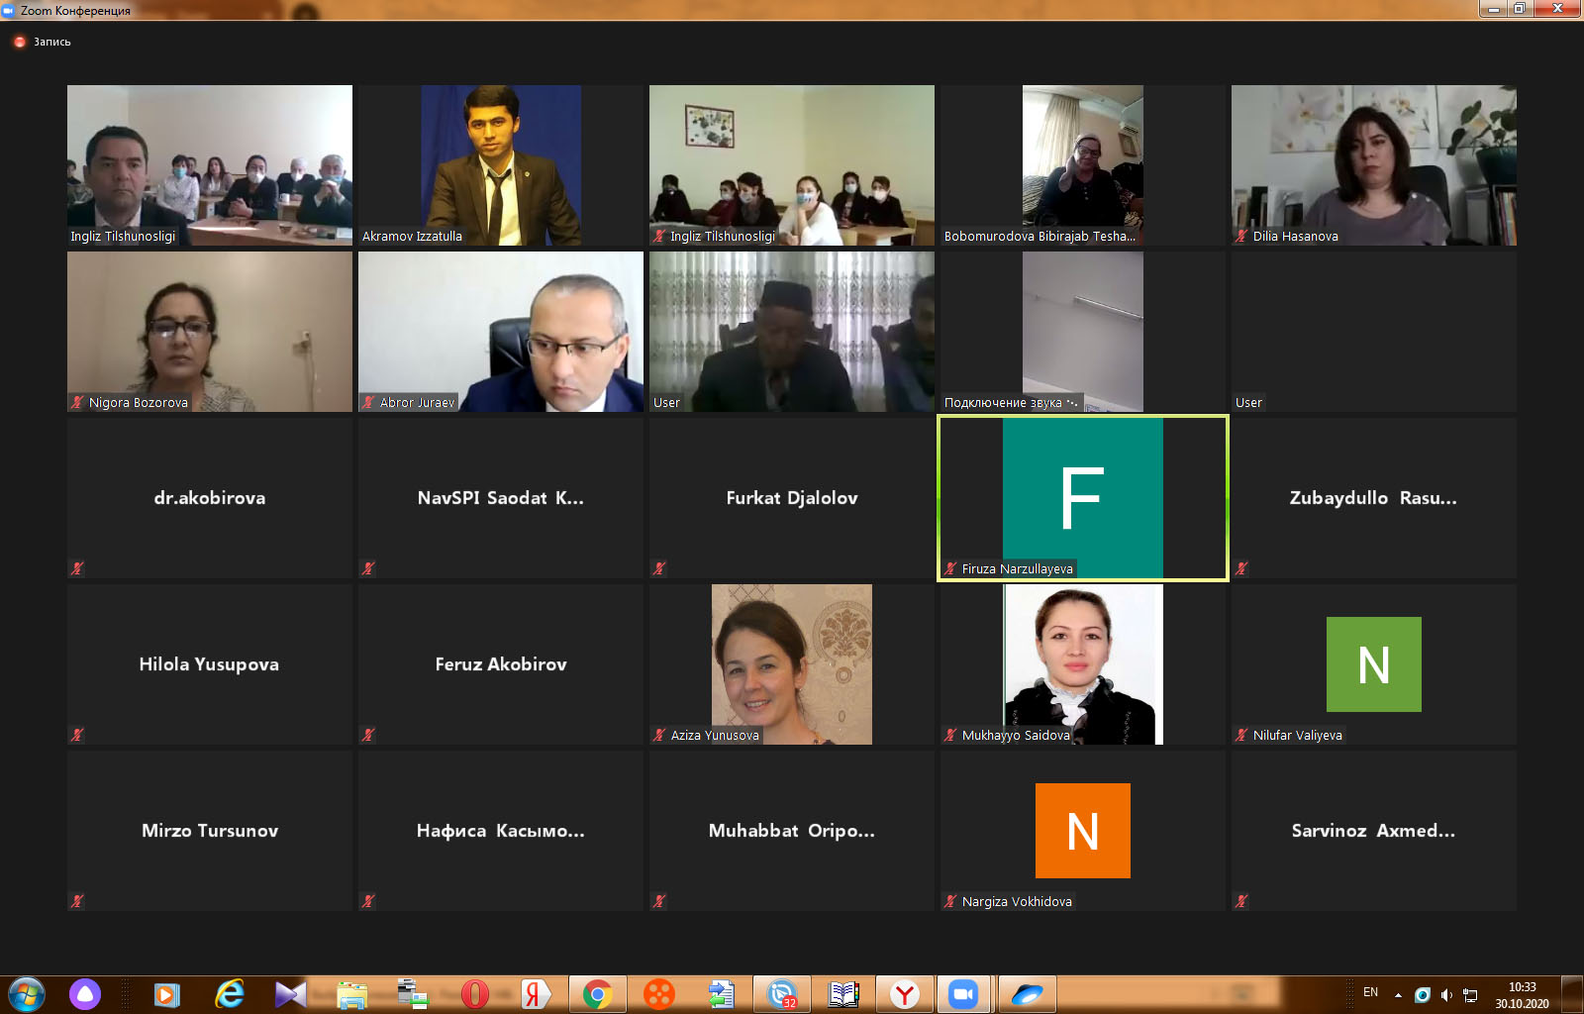The height and width of the screenshot is (1014, 1584).
Task: Click the volume speaker icon in system tray
Action: (x=1446, y=994)
